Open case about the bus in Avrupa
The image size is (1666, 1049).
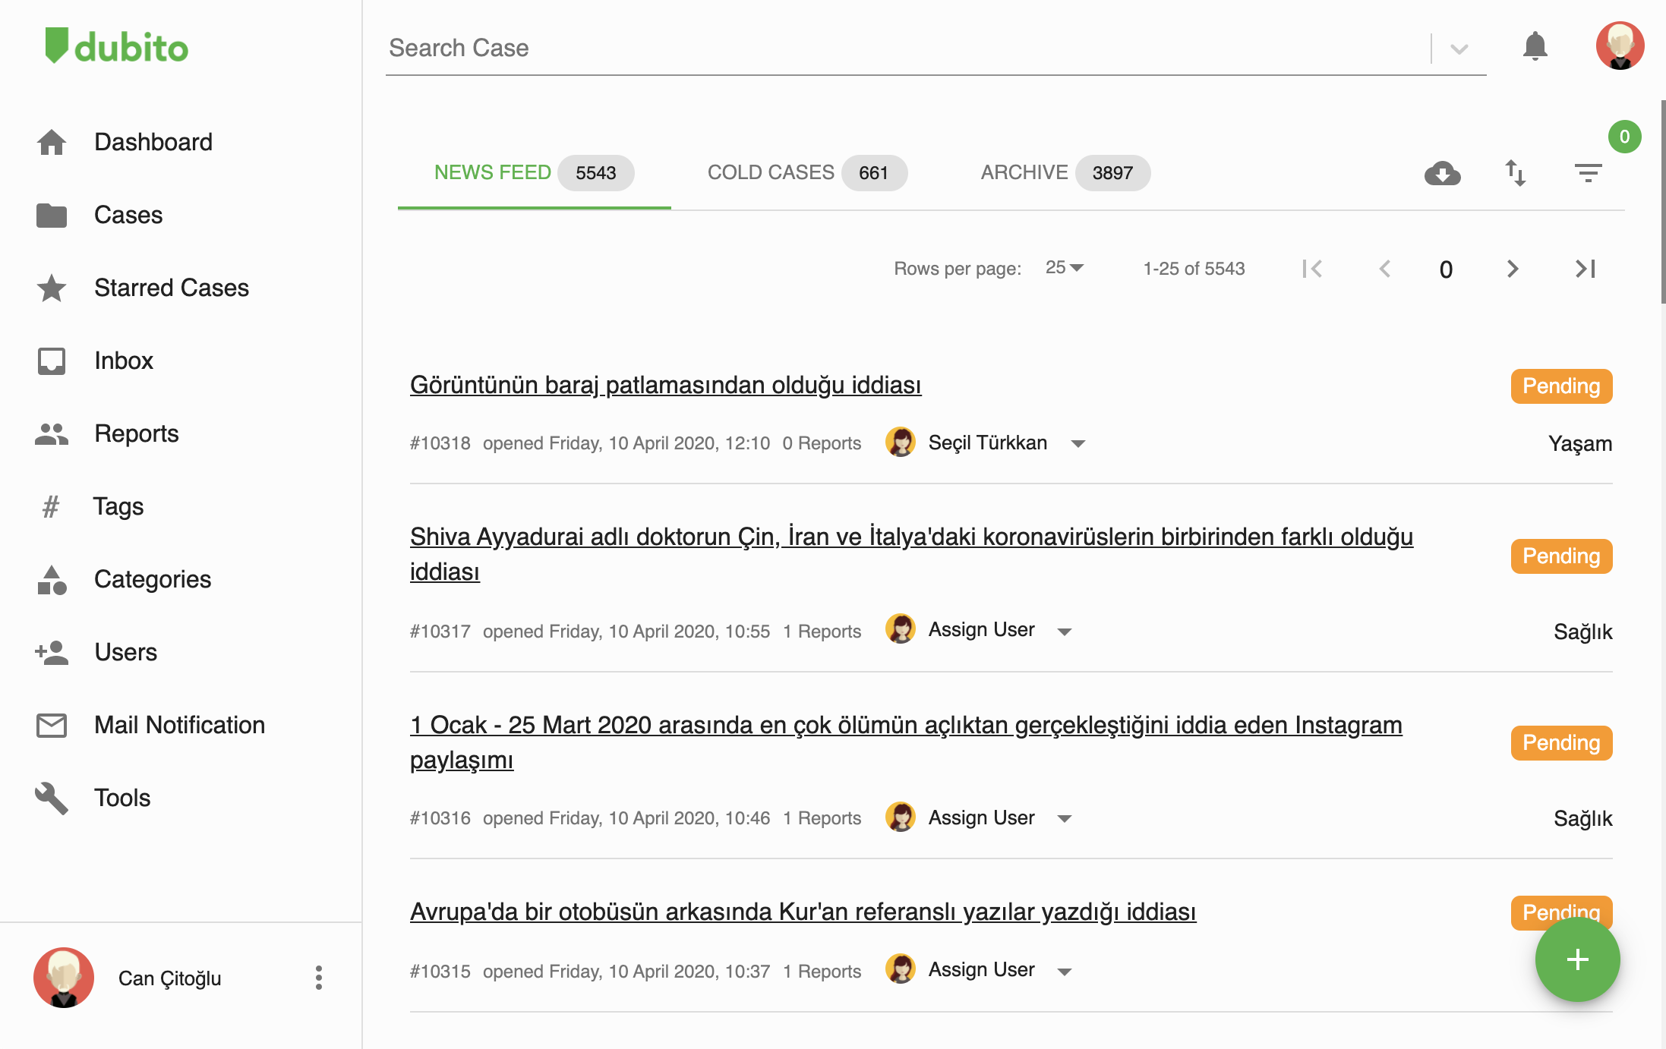(x=803, y=912)
